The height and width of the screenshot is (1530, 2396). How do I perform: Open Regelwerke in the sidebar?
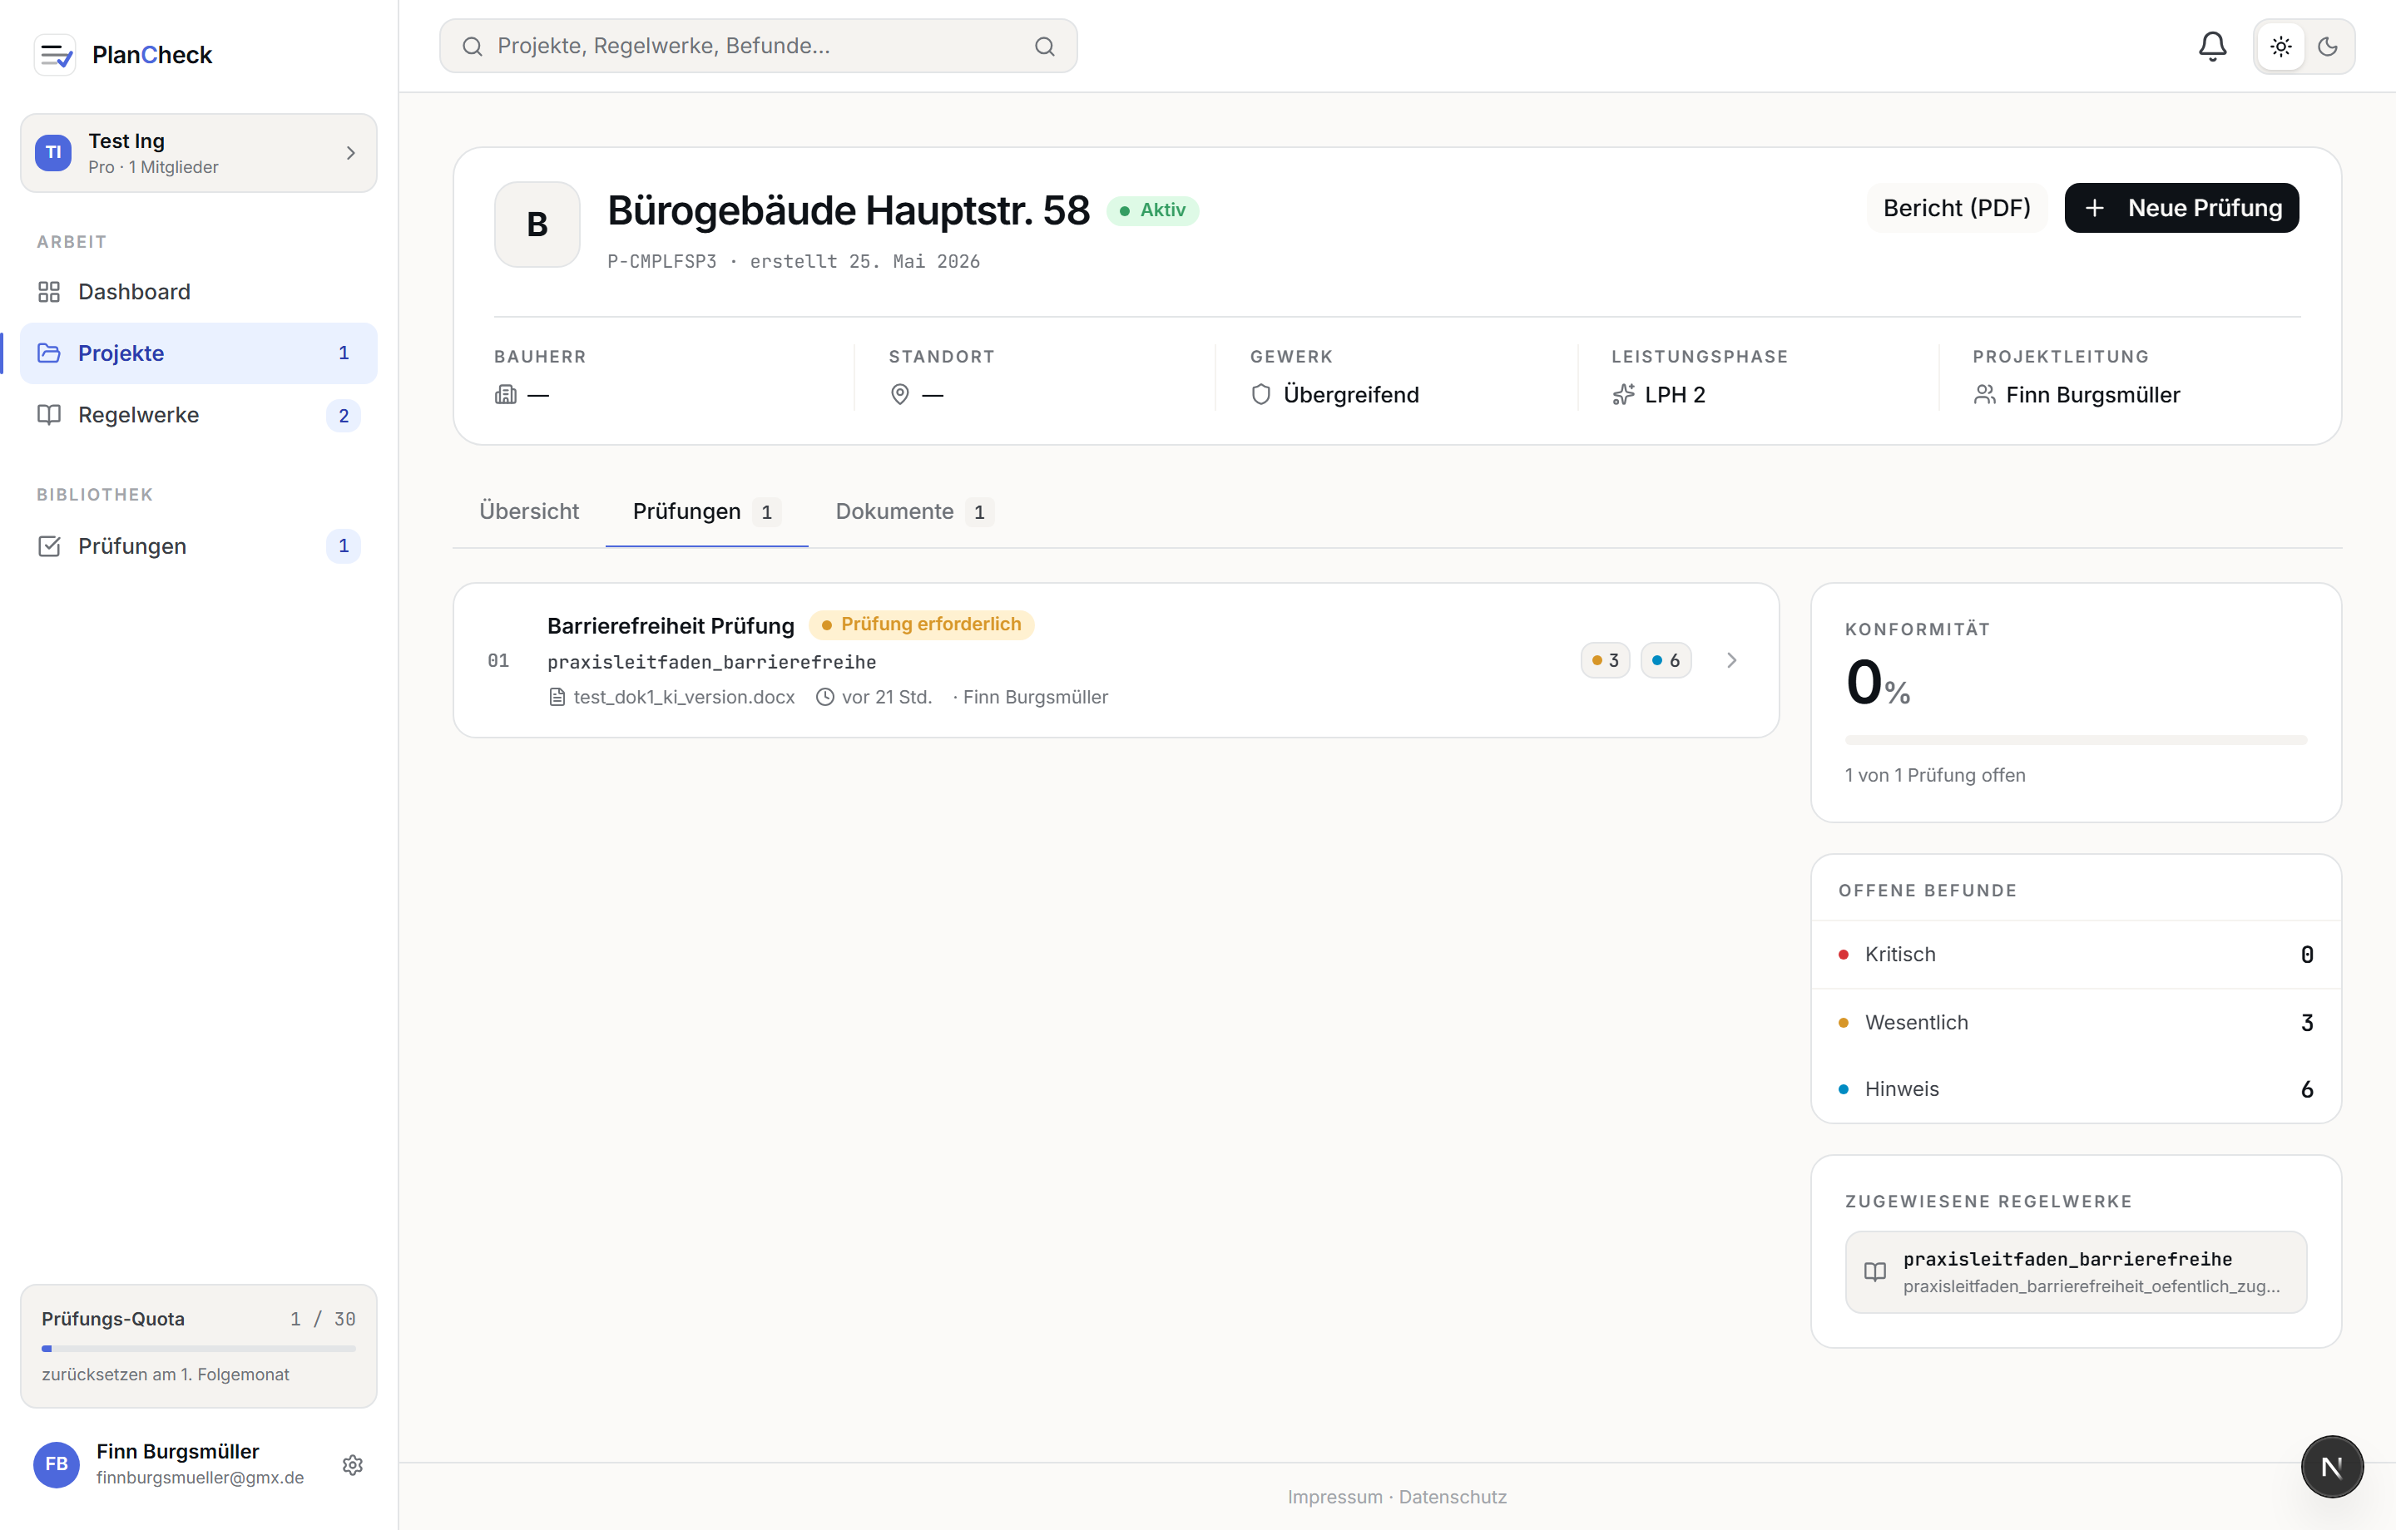198,415
